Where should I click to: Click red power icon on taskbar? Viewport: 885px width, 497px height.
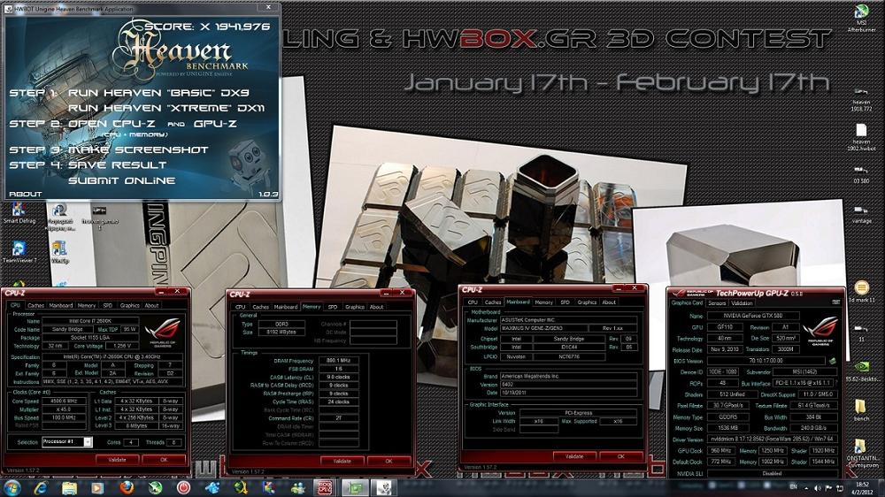(183, 487)
